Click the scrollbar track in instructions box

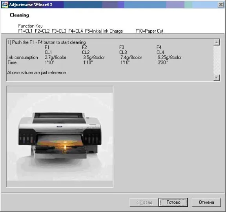[x=217, y=60]
